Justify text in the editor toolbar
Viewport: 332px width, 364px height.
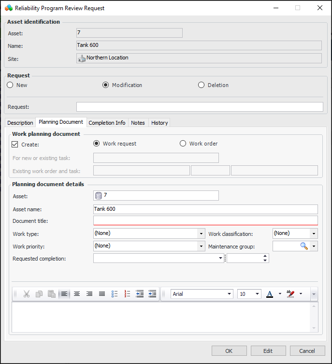[102, 294]
